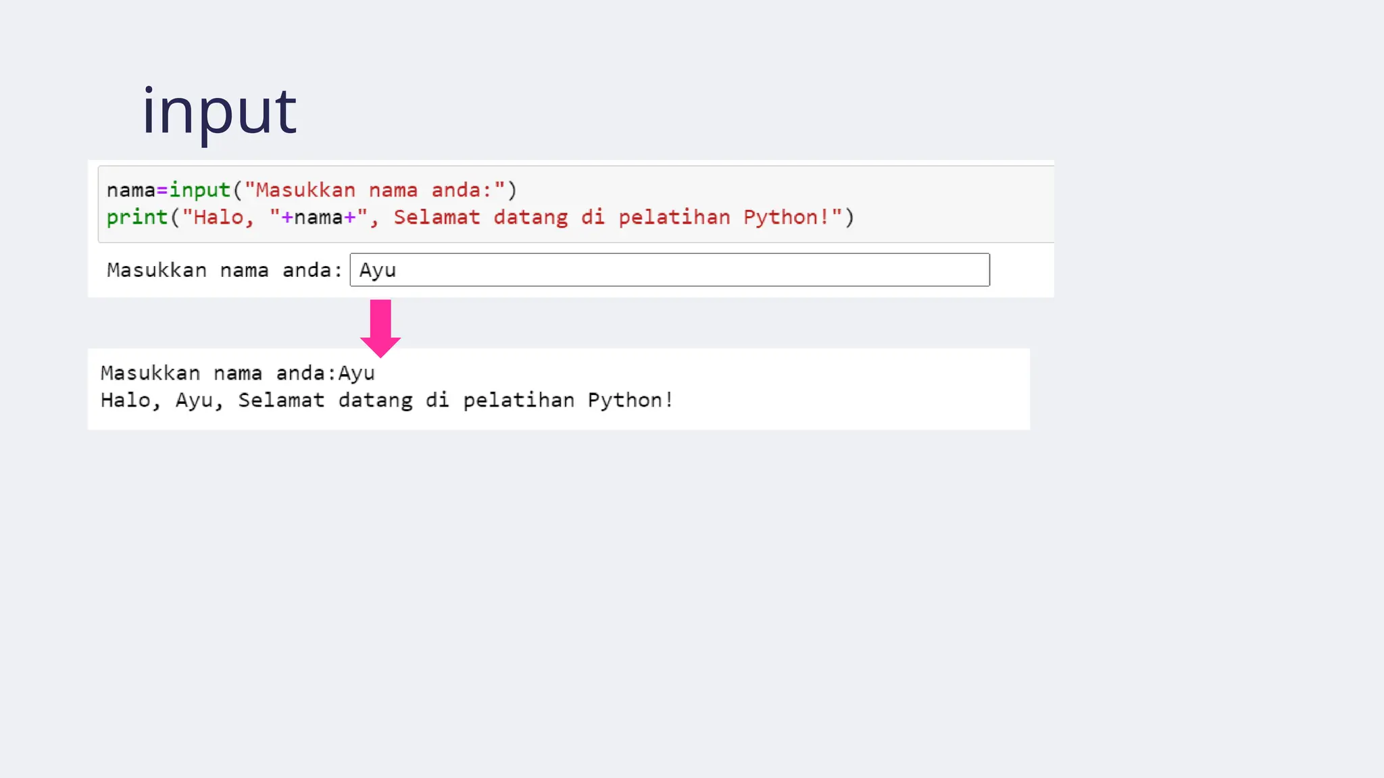Click the word "pelatihan" in output line

click(518, 400)
